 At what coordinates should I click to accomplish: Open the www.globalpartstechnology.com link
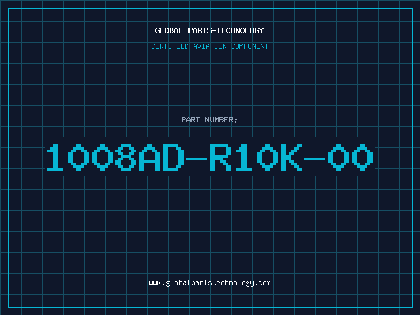pos(209,283)
